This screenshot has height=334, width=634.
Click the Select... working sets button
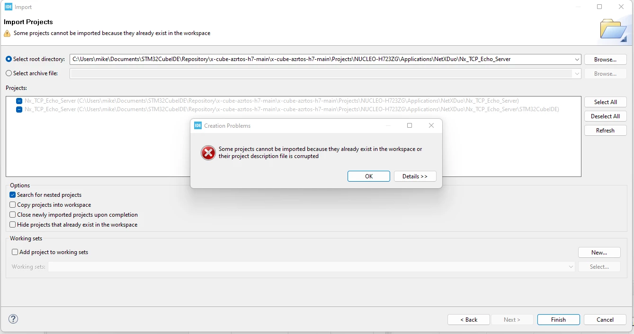599,267
